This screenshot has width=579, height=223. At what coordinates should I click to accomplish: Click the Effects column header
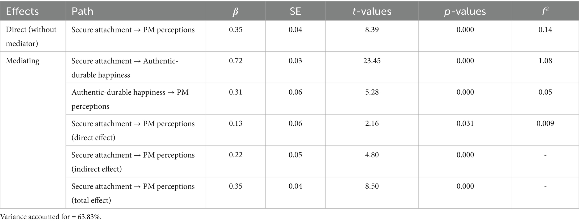(x=22, y=11)
